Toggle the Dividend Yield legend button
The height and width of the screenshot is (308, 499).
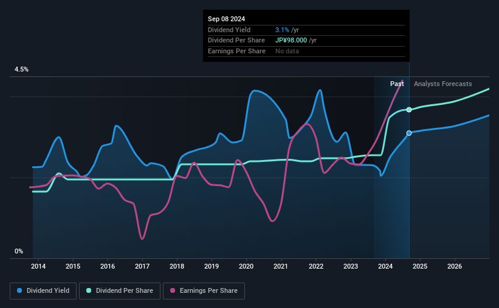(x=43, y=291)
